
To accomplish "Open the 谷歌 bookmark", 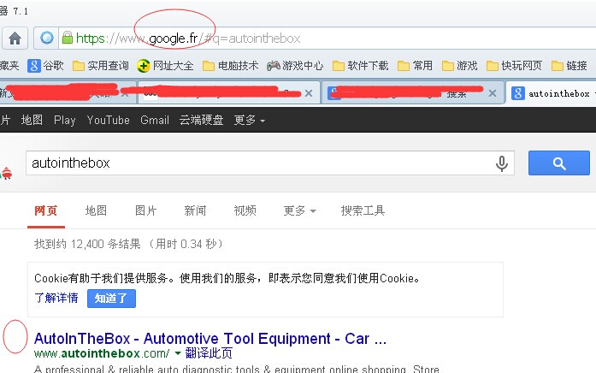I will [x=45, y=65].
